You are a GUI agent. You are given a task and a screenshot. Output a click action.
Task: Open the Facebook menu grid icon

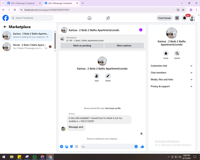click(x=177, y=18)
